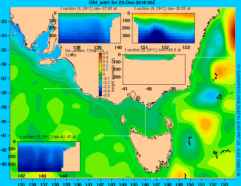Click the vertical white section line at longitude 145.9
The height and width of the screenshot is (186, 241).
(x=145, y=119)
